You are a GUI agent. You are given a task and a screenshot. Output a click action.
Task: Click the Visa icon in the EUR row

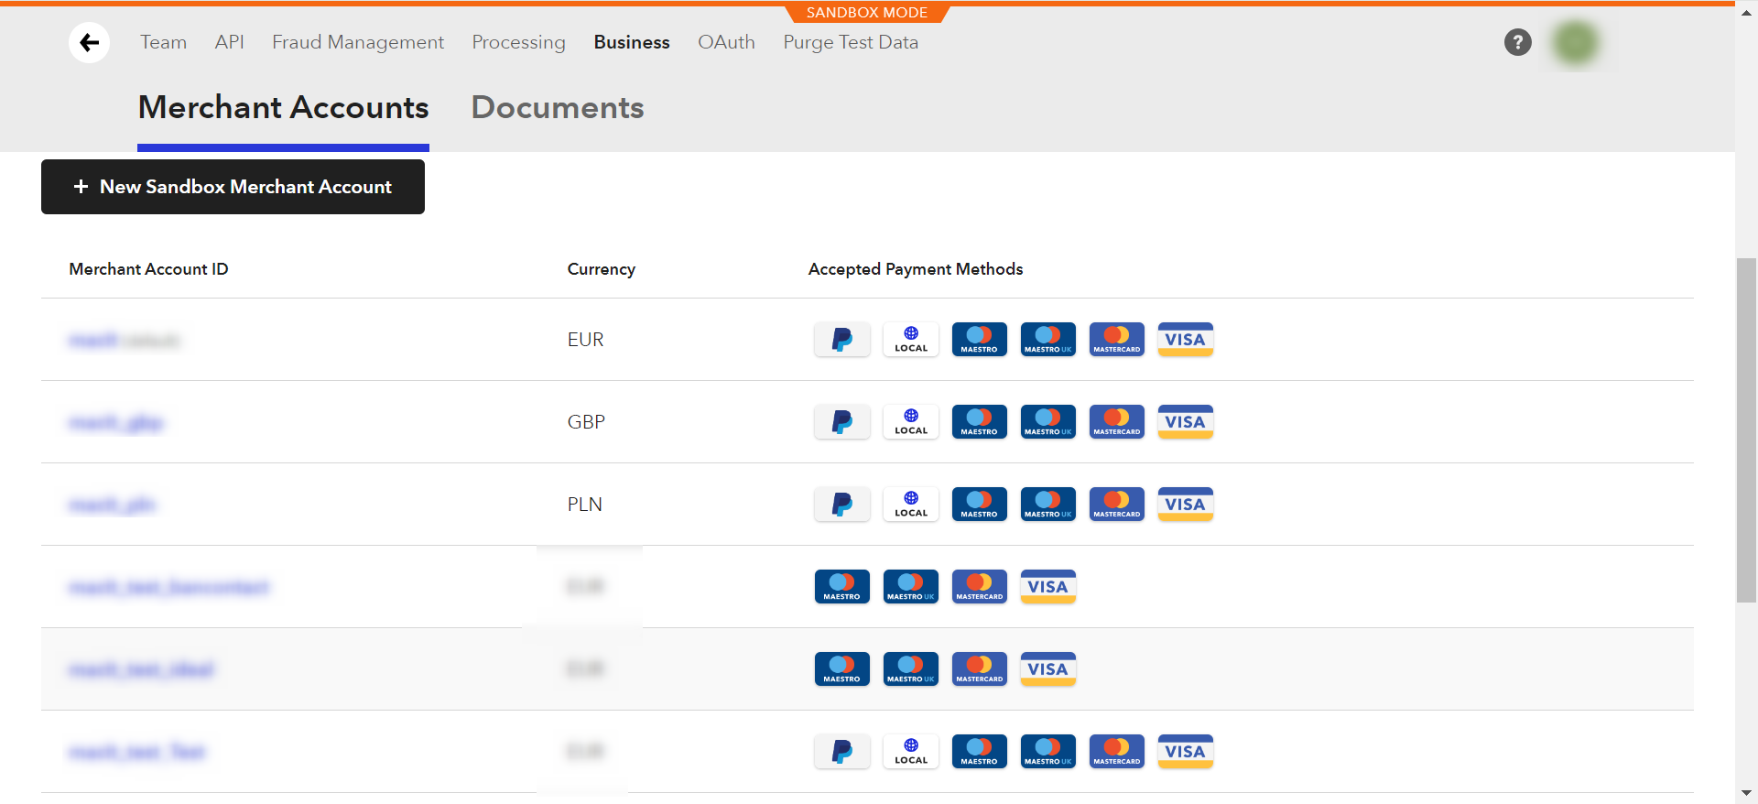click(x=1186, y=340)
